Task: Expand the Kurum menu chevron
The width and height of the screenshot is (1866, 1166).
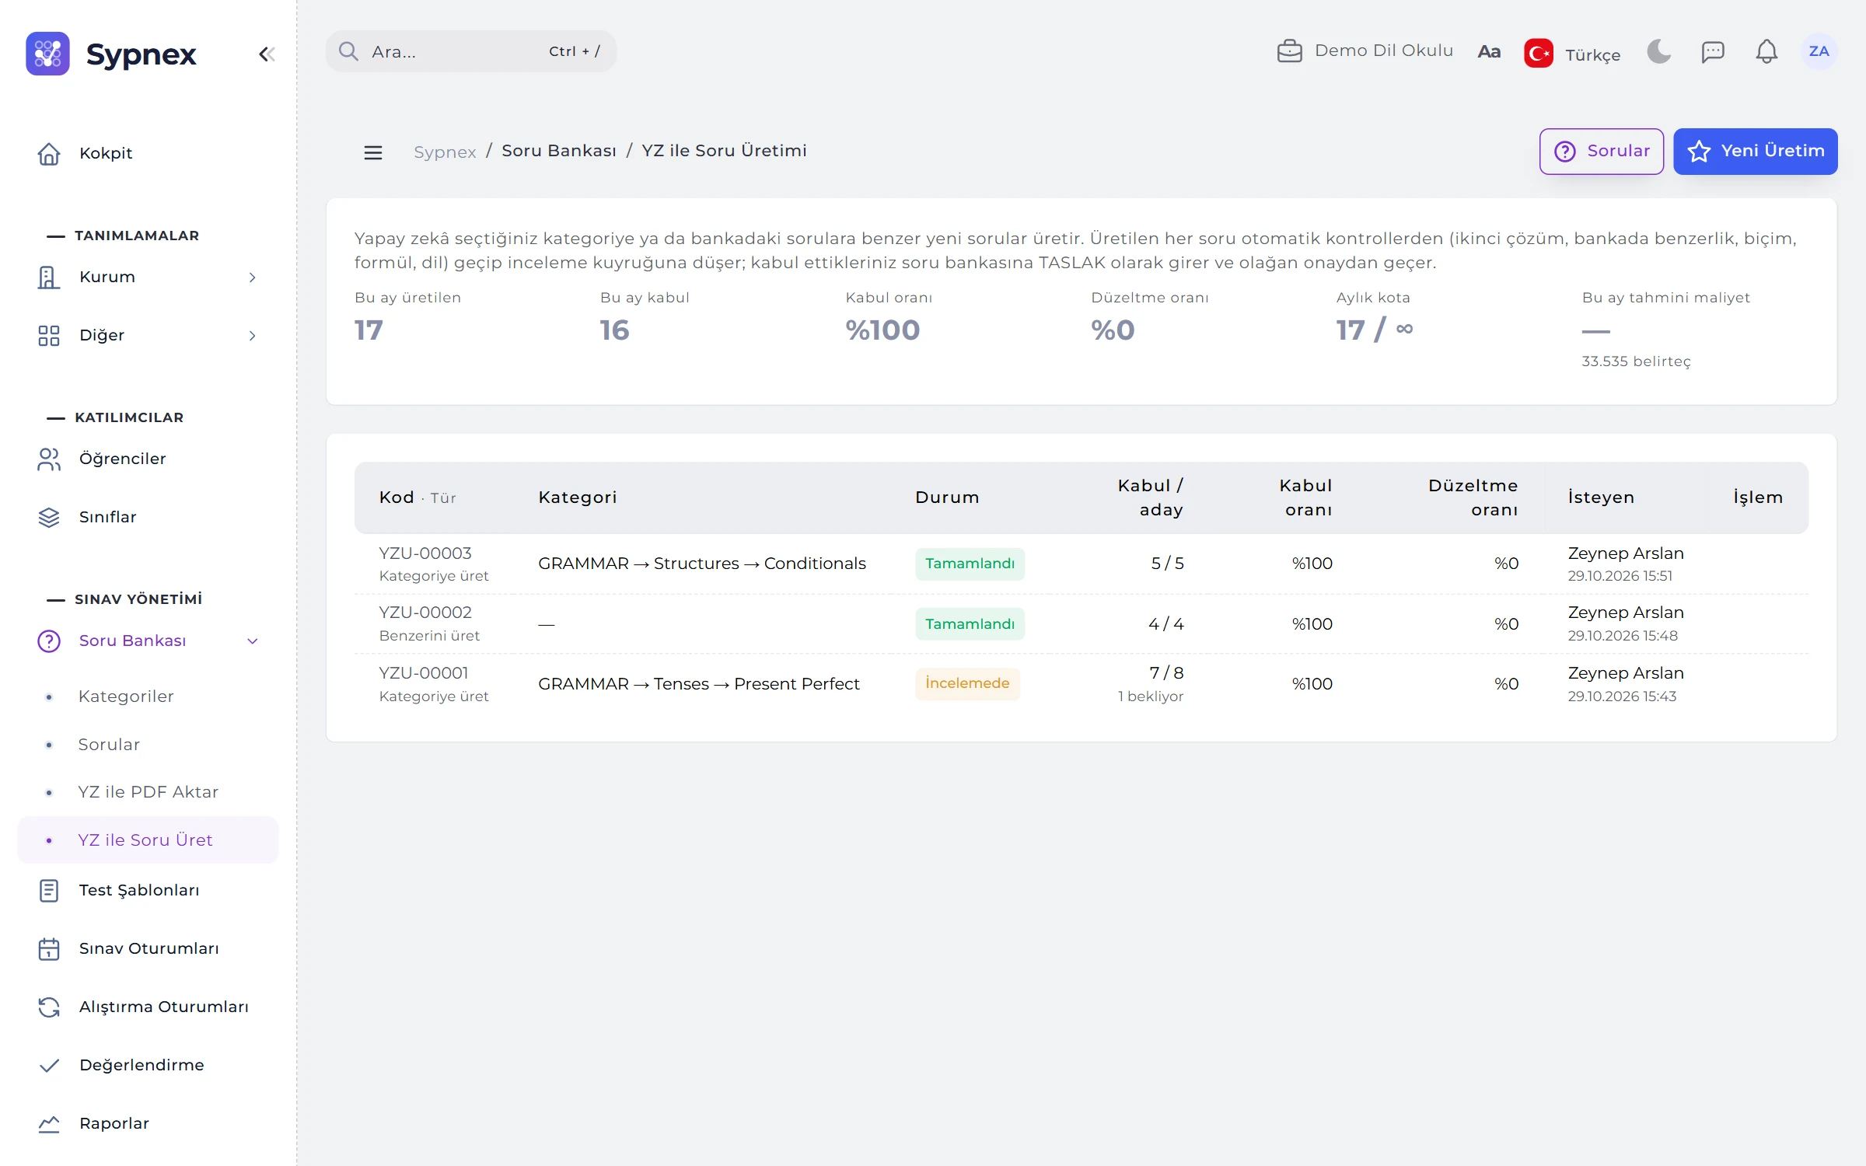Action: (x=252, y=278)
